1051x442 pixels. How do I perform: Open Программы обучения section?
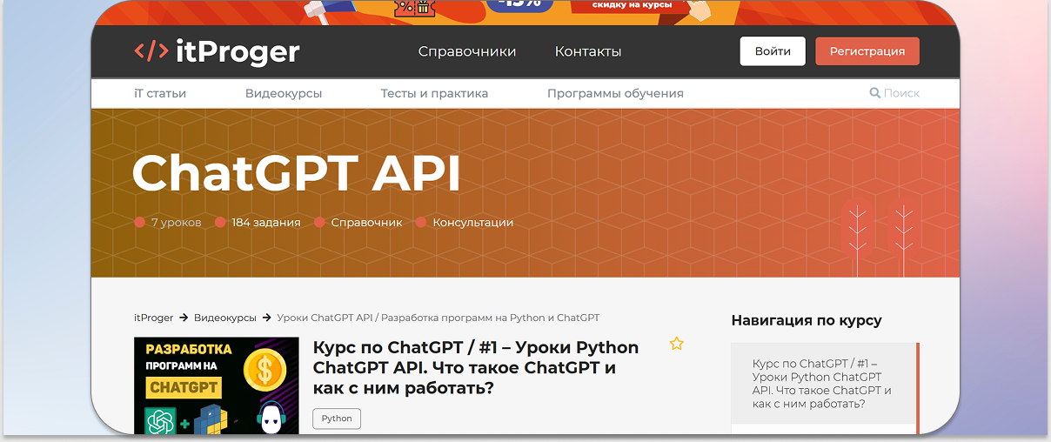pyautogui.click(x=615, y=93)
